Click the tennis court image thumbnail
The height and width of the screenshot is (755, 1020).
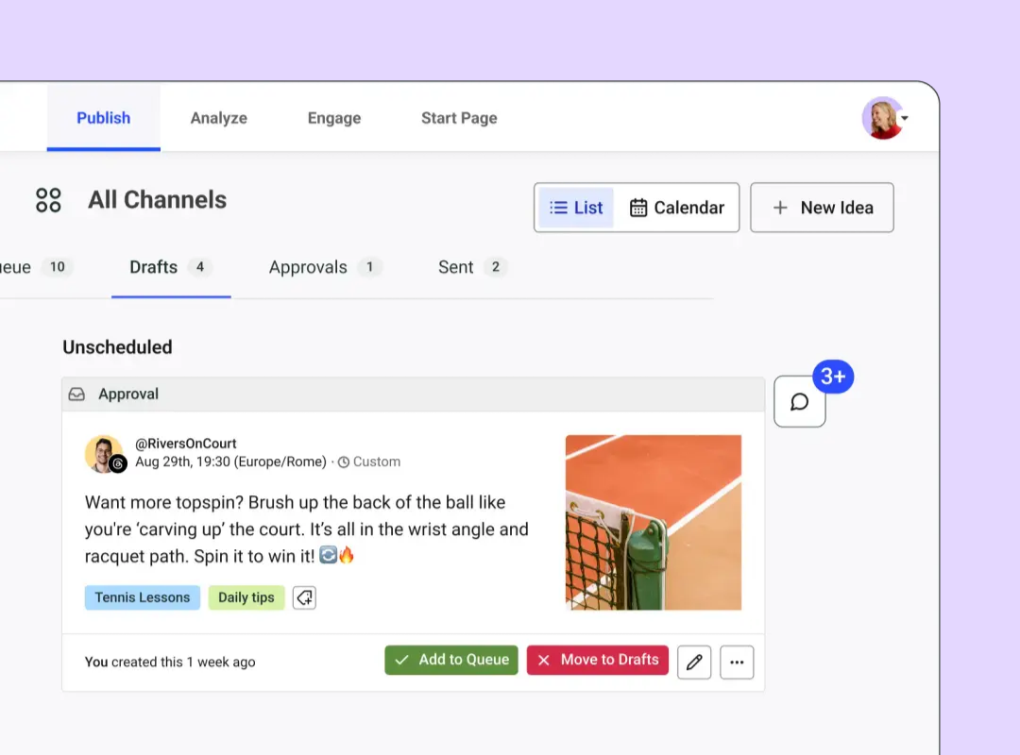(654, 523)
